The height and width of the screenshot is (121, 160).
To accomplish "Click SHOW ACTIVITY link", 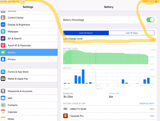I will (x=147, y=103).
